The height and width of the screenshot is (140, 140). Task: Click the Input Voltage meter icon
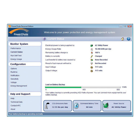(92, 67)
